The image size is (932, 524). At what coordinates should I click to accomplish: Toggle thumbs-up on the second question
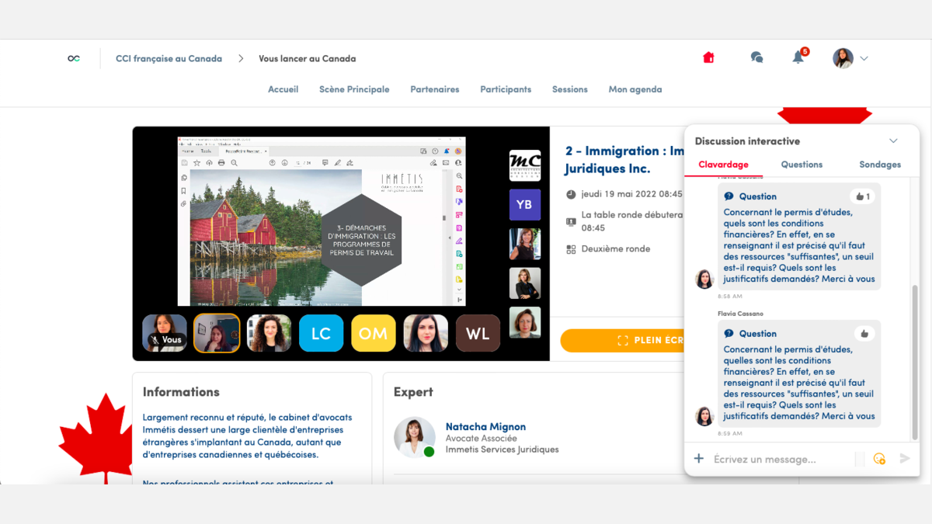(864, 334)
